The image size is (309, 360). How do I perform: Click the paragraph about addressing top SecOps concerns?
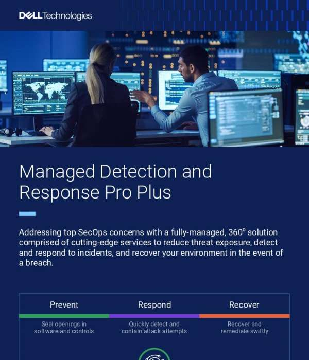pyautogui.click(x=151, y=247)
